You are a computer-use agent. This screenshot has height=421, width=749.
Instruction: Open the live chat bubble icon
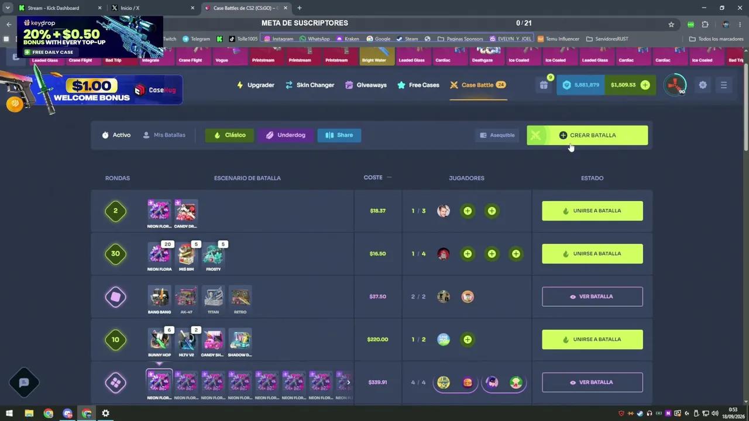pyautogui.click(x=24, y=382)
